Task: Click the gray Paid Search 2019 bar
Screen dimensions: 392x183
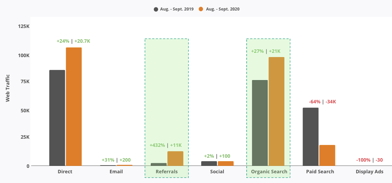Action: coord(310,137)
